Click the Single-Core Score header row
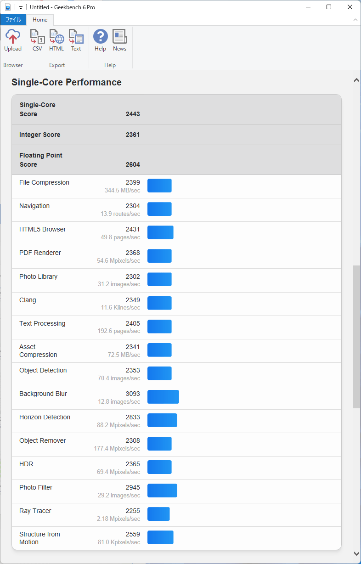Viewport: 361px width, 564px height. click(x=176, y=109)
